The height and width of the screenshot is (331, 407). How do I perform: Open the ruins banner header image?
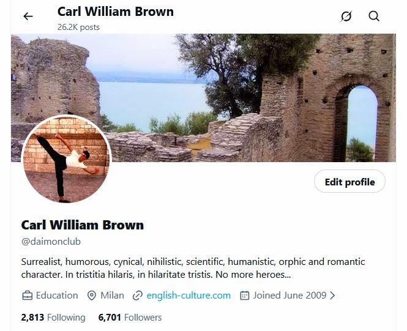[203, 98]
